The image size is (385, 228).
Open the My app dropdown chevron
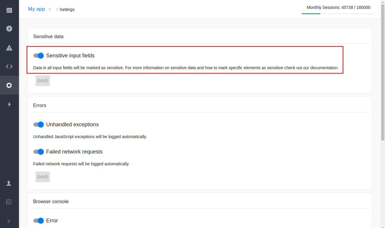click(50, 9)
